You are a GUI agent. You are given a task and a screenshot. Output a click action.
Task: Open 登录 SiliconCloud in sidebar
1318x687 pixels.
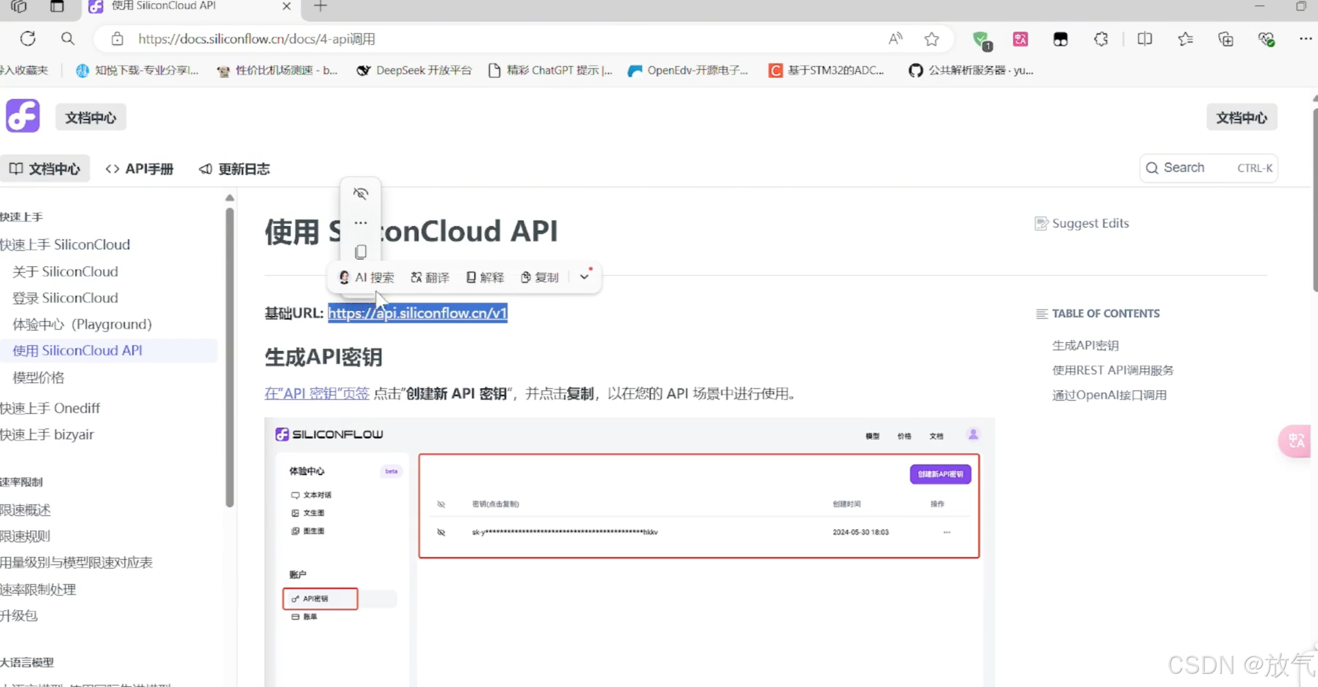pyautogui.click(x=65, y=297)
